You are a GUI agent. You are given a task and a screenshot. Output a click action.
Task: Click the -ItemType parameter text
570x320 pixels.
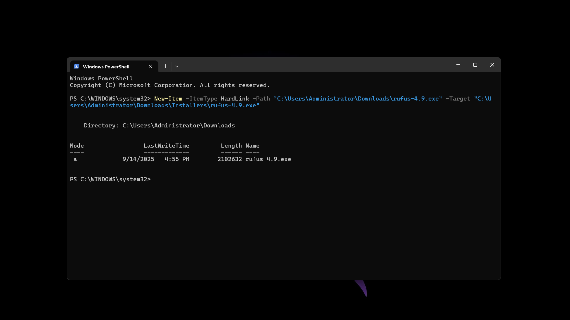pyautogui.click(x=202, y=99)
